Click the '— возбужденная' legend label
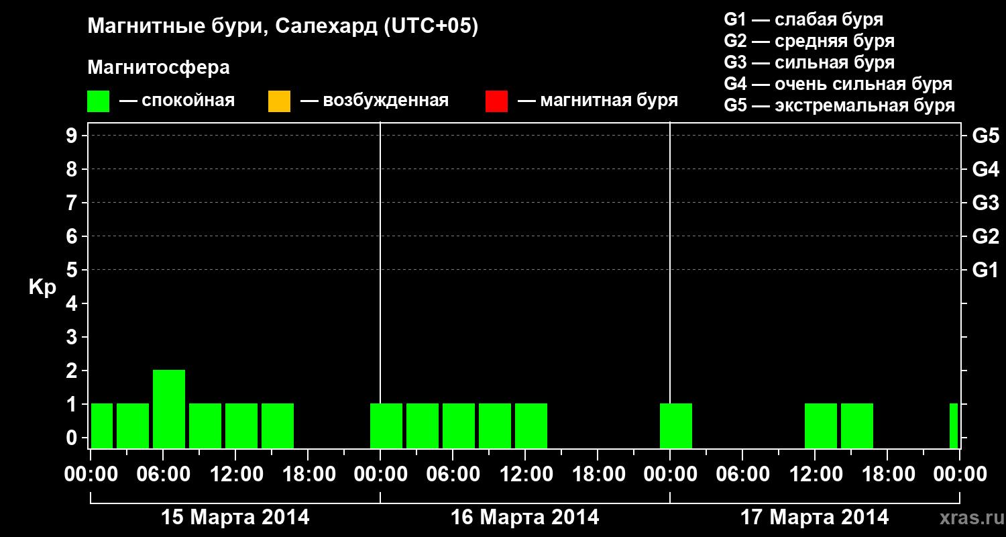The image size is (1006, 537). pyautogui.click(x=375, y=101)
